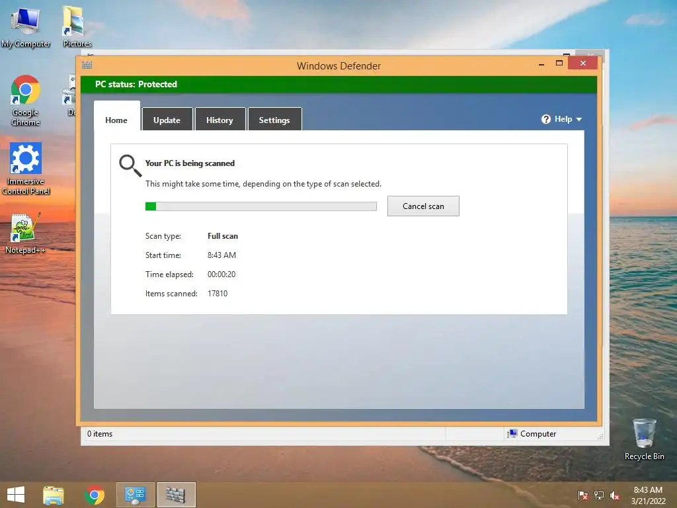Viewport: 677px width, 508px height.
Task: Click the 'Scan type:' label
Action: point(163,236)
